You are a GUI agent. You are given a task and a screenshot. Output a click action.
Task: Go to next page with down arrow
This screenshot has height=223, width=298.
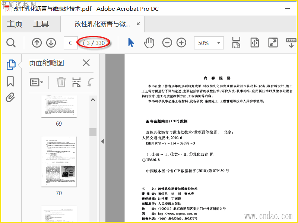pos(51,43)
